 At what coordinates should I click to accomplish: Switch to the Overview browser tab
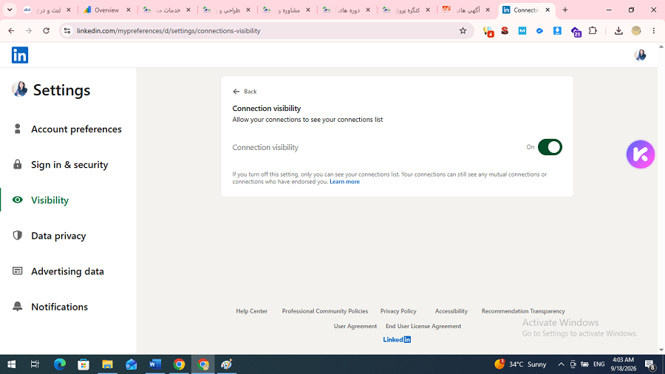pos(107,10)
